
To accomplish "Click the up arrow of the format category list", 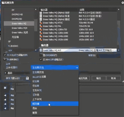I will (x=36, y=10).
